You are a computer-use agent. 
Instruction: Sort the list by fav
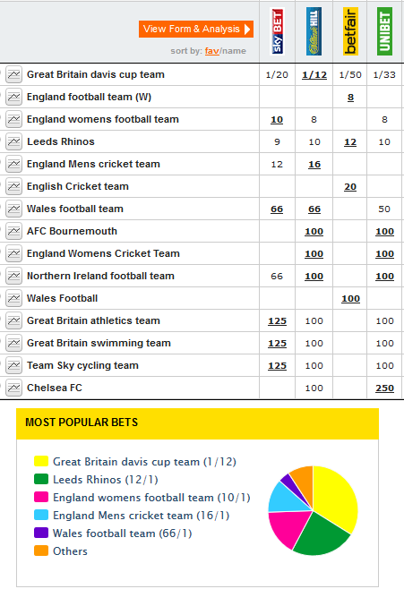point(212,51)
